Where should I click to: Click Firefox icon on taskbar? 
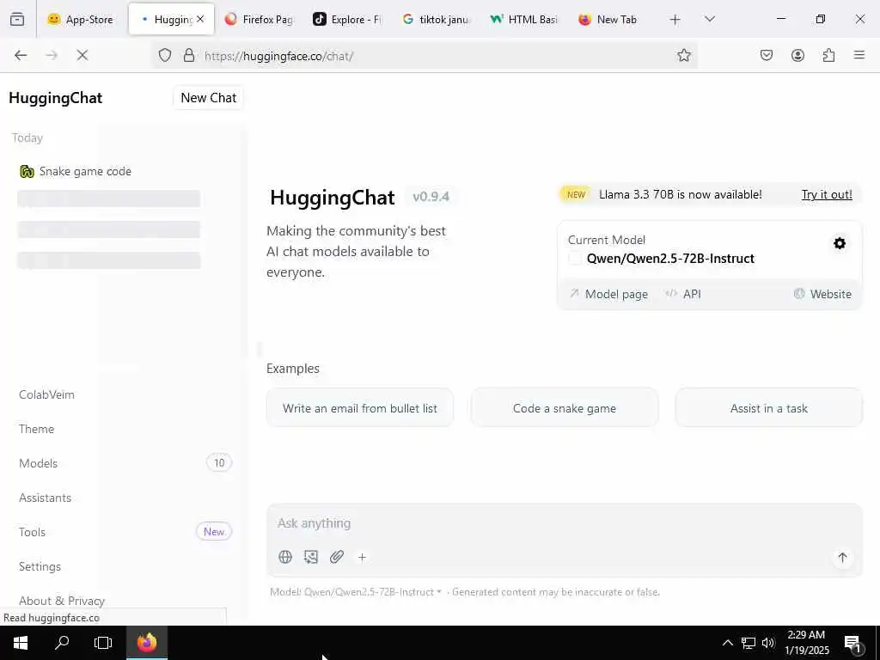point(147,643)
